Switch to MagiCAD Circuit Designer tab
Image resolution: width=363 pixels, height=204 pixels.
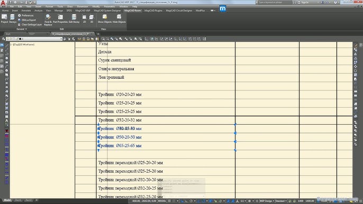tap(179, 11)
